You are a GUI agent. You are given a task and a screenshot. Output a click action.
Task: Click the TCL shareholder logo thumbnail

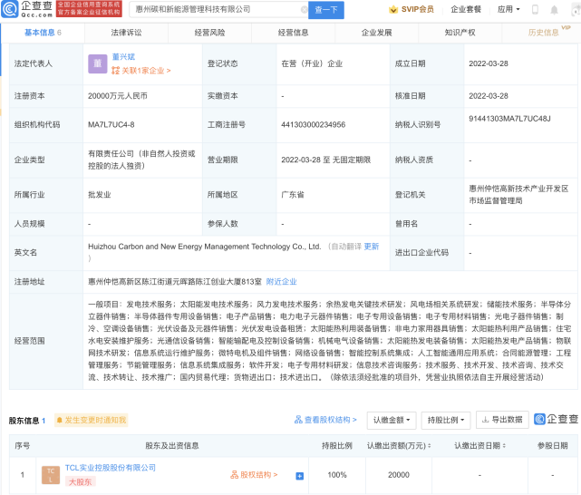(x=51, y=475)
